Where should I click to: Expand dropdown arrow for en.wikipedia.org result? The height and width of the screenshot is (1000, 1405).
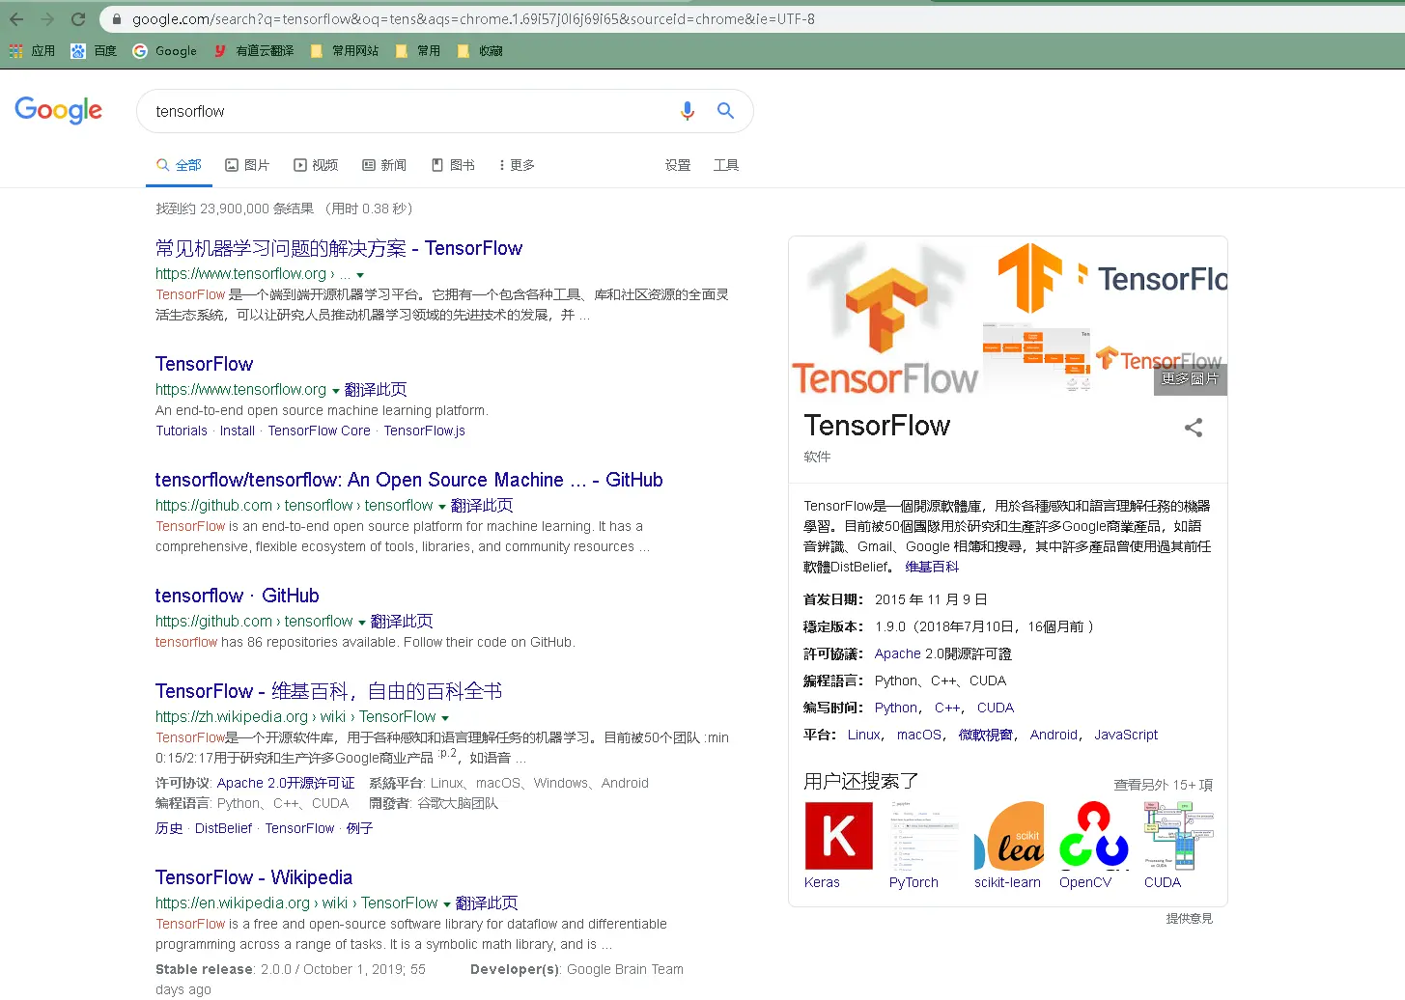pyautogui.click(x=447, y=904)
